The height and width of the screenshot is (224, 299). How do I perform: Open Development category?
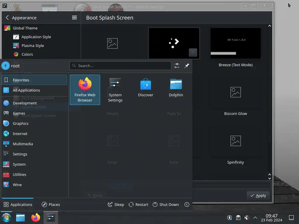(34, 103)
